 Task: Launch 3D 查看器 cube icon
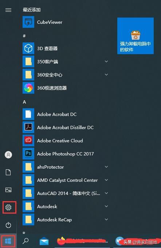[x=28, y=48]
